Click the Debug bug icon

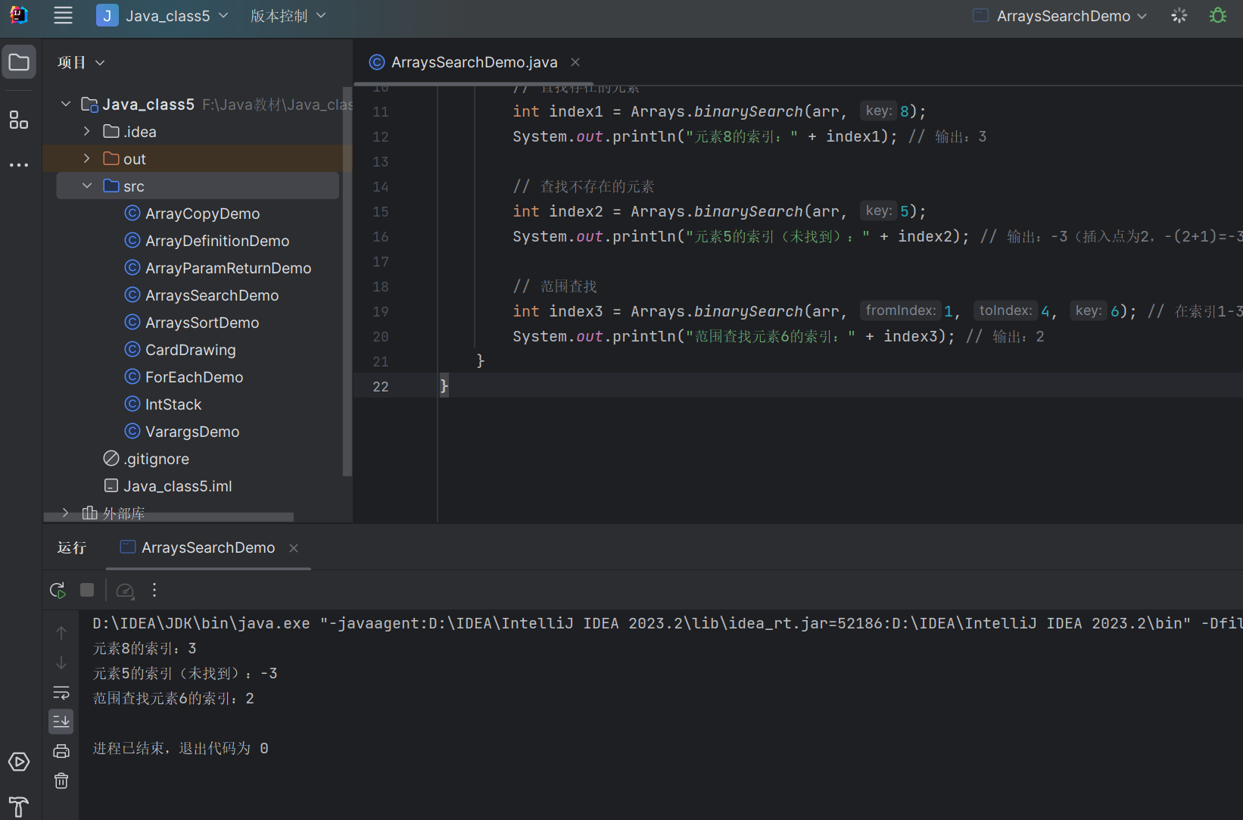point(1217,16)
